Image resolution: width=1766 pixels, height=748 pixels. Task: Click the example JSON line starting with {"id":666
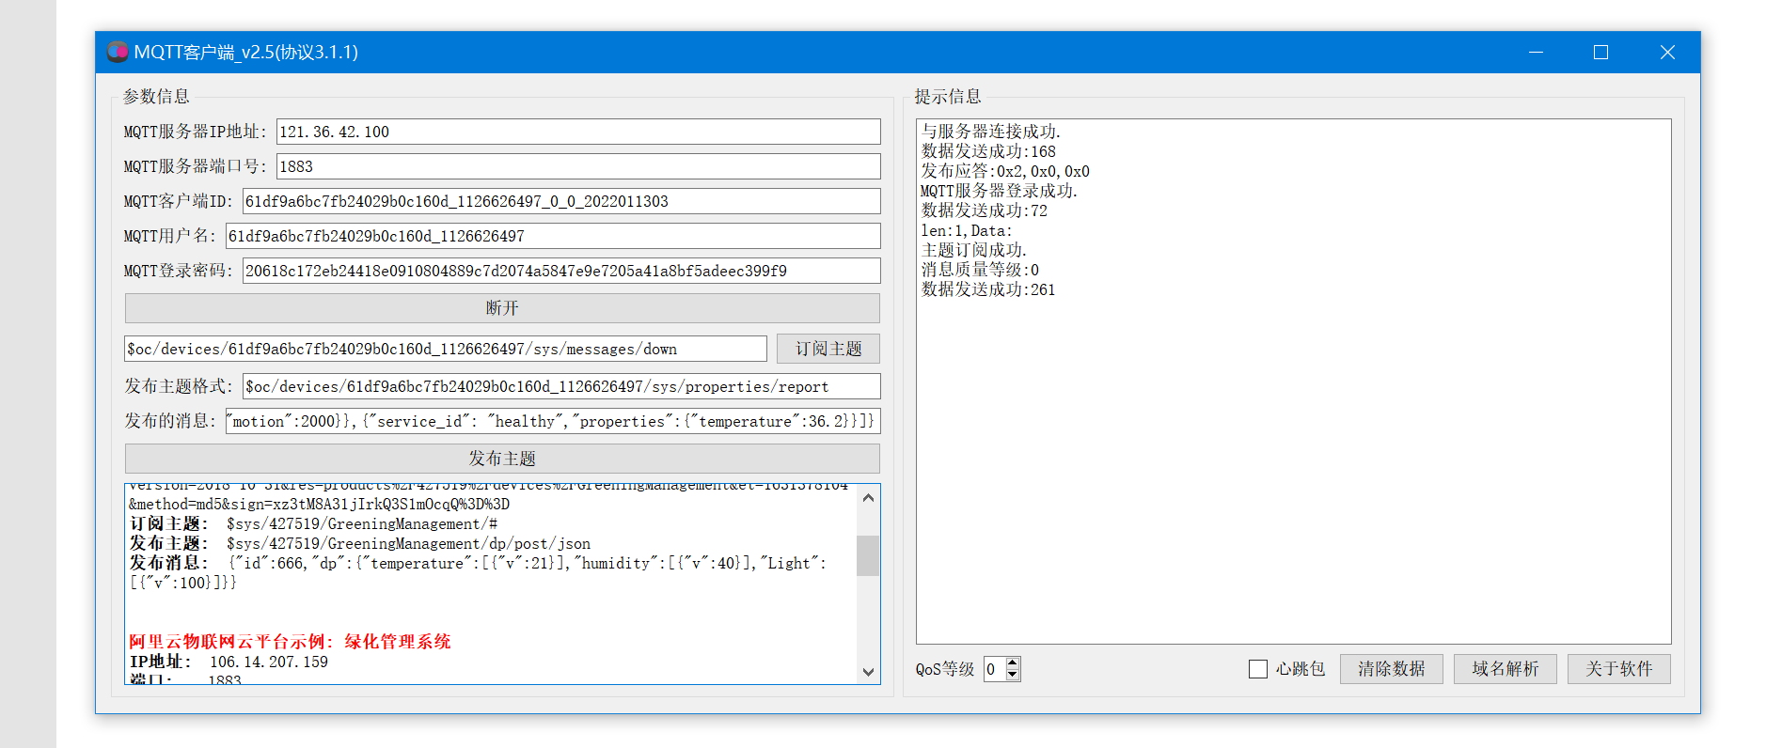pyautogui.click(x=478, y=572)
